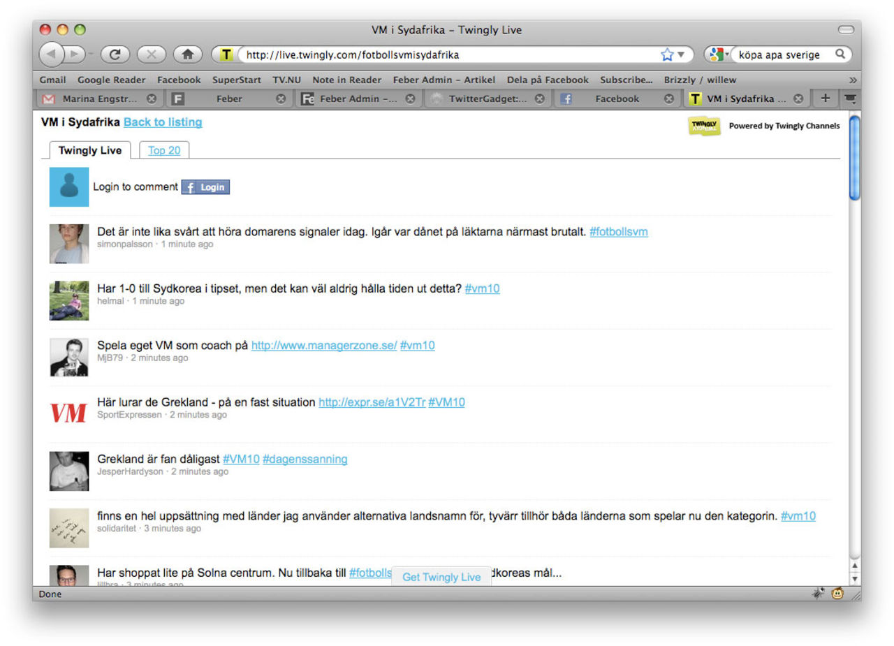Image resolution: width=894 pixels, height=646 pixels.
Task: Click the Home toolbar icon
Action: click(187, 54)
